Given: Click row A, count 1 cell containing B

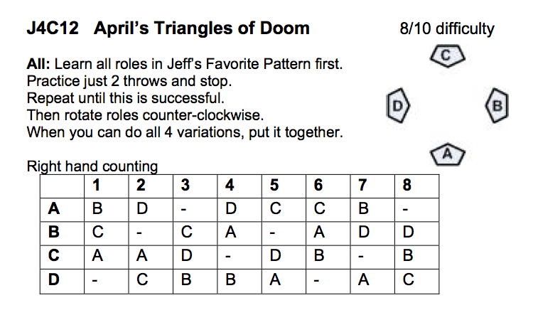Looking at the screenshot, I should pos(107,210).
